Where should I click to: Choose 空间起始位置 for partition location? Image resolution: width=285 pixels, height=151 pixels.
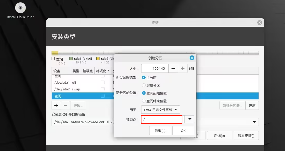tap(144, 93)
